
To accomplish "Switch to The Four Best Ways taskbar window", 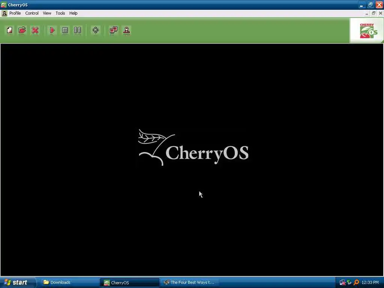I will [190, 282].
